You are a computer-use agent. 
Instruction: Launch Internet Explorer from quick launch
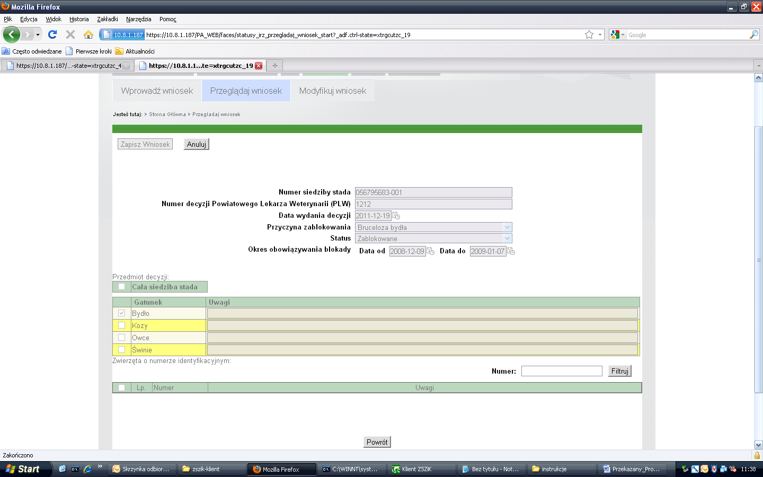[87, 469]
